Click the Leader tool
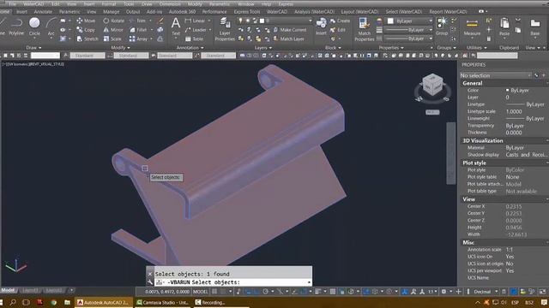This screenshot has height=308, width=549. pos(196,30)
